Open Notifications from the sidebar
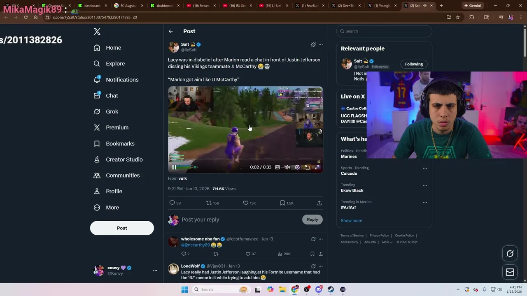This screenshot has width=527, height=296. click(116, 80)
